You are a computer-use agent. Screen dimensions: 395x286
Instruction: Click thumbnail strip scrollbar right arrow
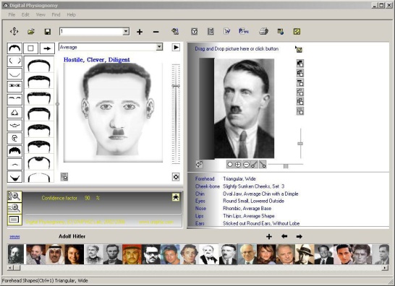385,268
